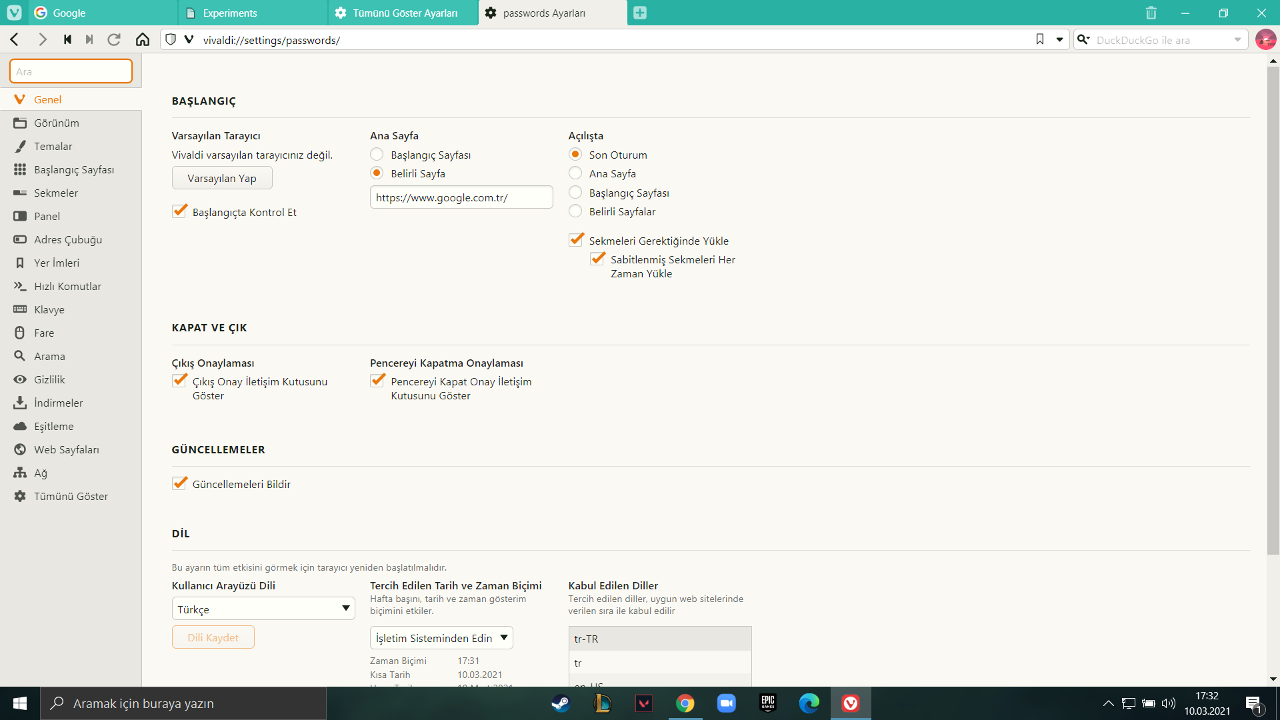Select the Başlangıç Sayfası home page radio
1280x720 pixels.
(377, 155)
